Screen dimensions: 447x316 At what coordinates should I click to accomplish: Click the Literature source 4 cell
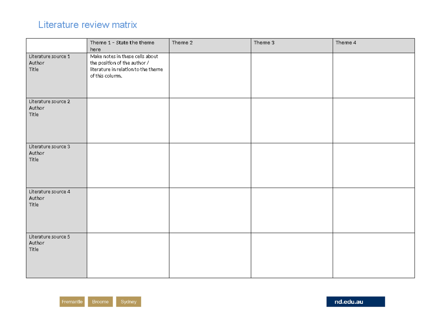(56, 210)
